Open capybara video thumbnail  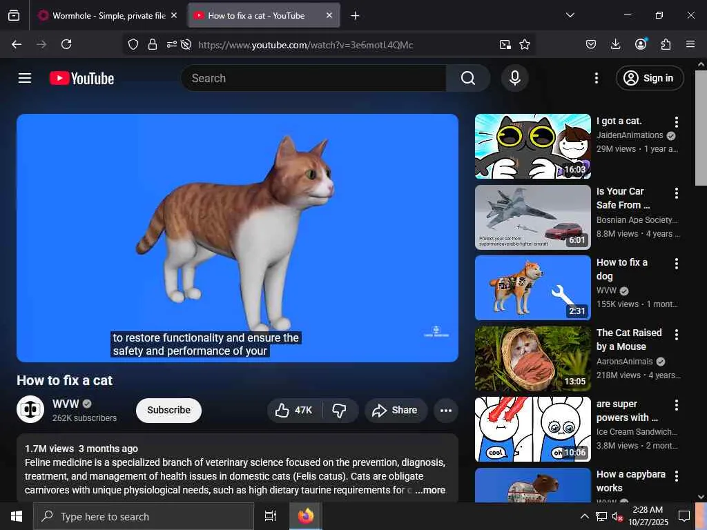coord(532,485)
